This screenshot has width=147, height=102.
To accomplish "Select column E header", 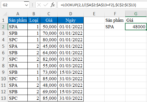I will point(94,14).
